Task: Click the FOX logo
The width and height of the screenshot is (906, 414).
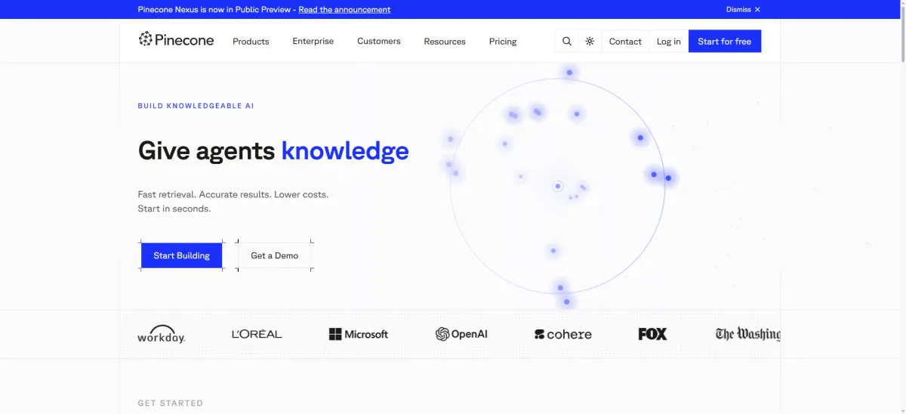Action: tap(652, 334)
